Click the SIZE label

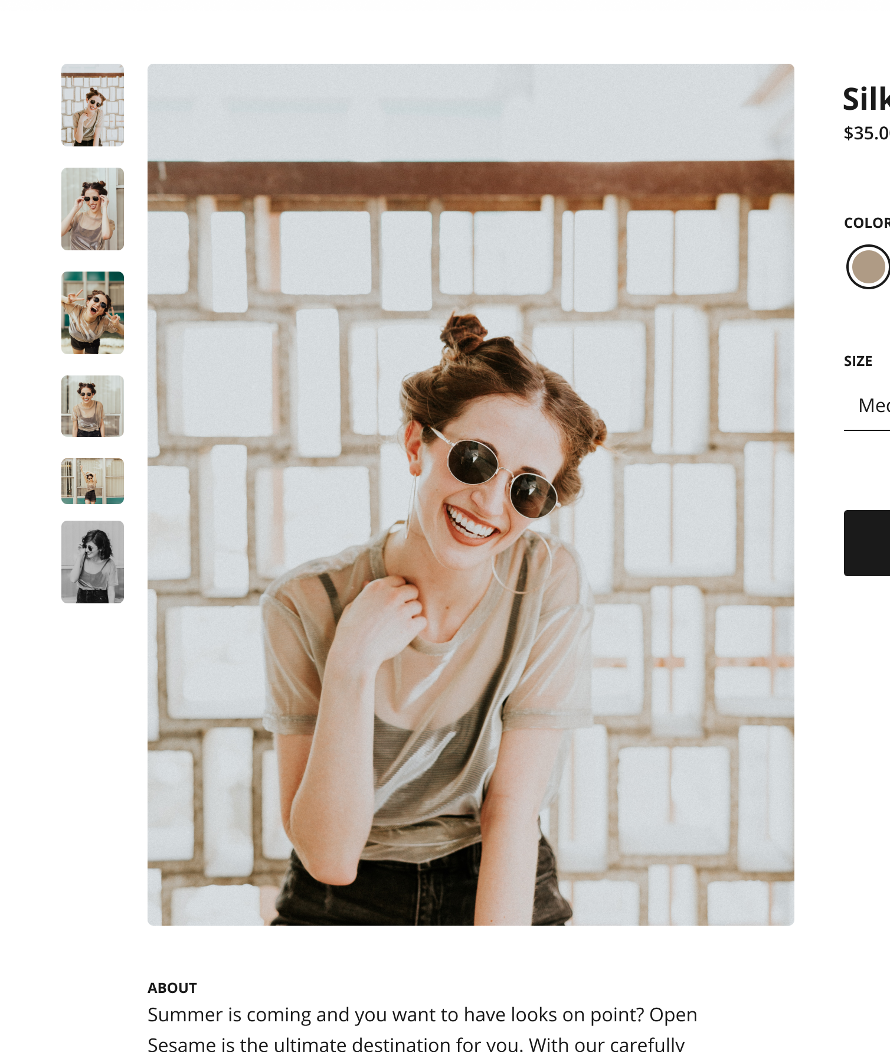(x=858, y=361)
